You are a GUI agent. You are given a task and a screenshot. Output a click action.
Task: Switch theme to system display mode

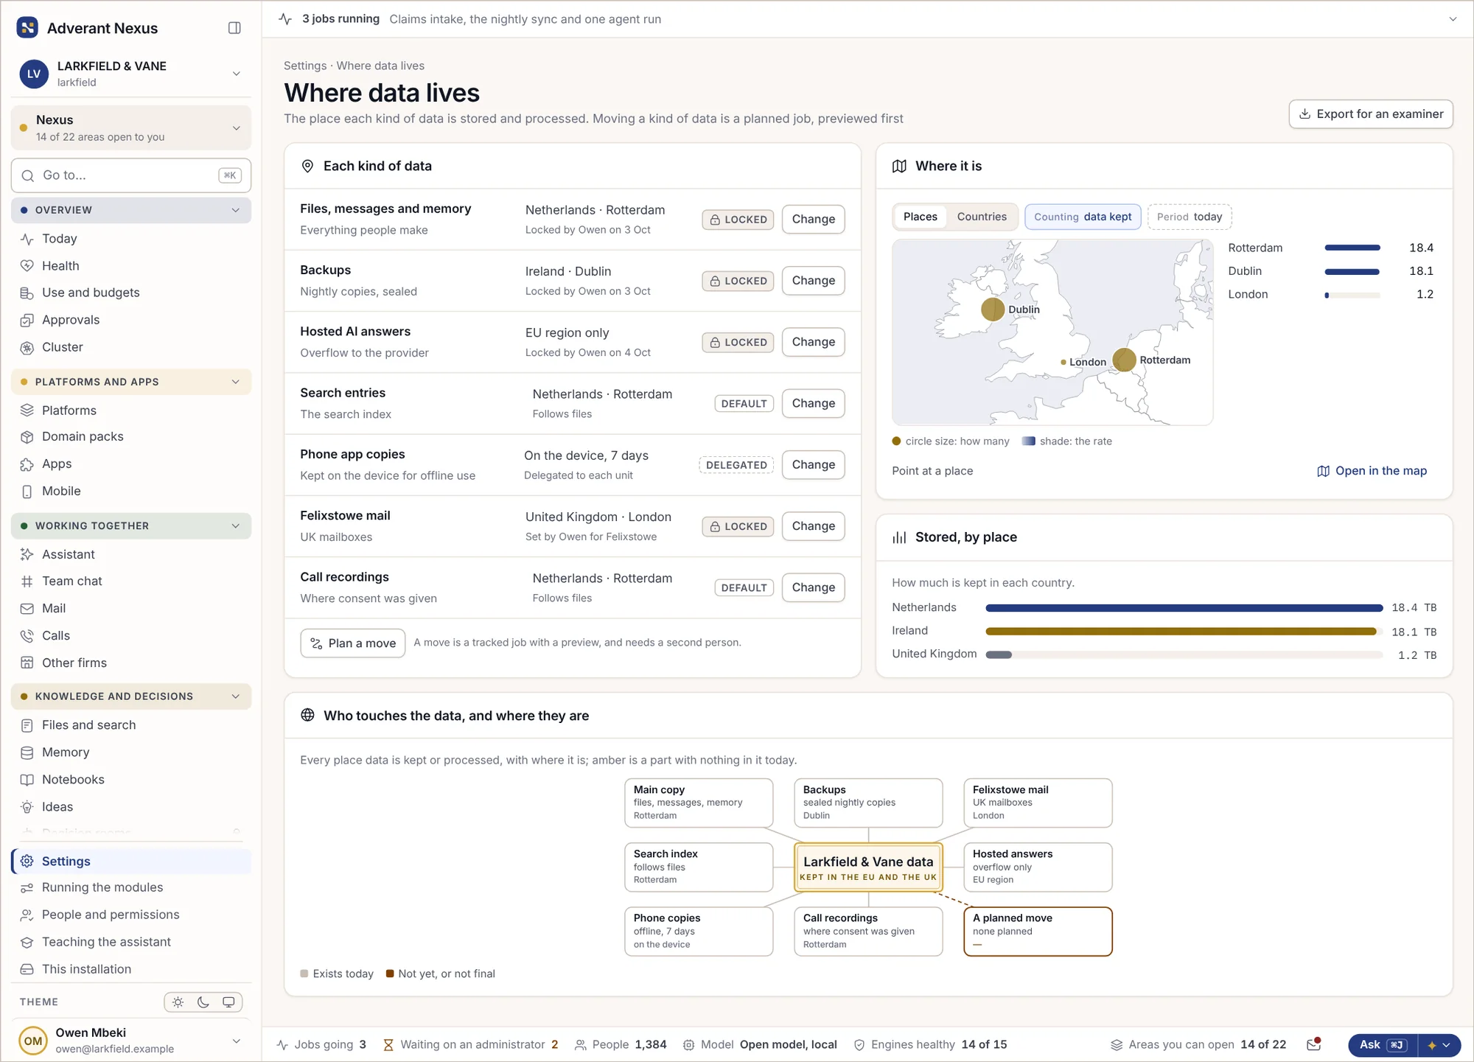tap(228, 1002)
